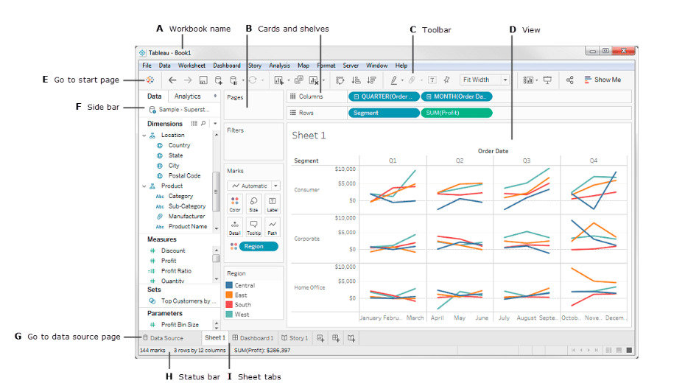Open the Size marks card button

[x=253, y=204]
